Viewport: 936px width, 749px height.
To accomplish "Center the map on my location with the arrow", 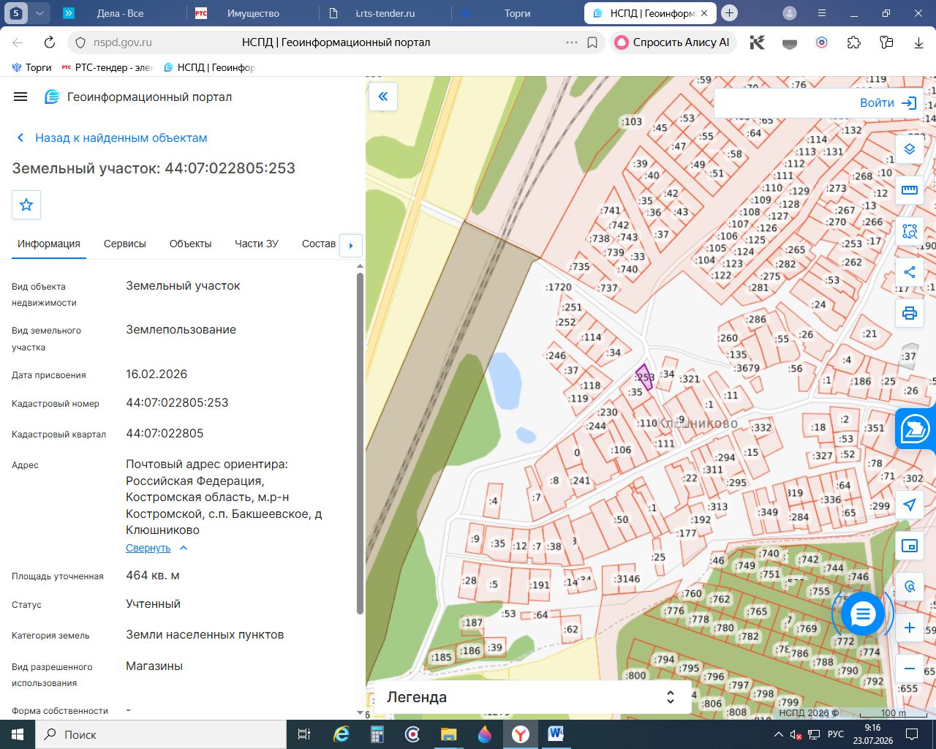I will click(910, 505).
